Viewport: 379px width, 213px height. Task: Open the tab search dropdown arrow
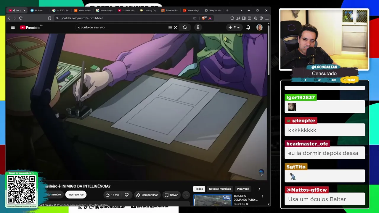242,10
